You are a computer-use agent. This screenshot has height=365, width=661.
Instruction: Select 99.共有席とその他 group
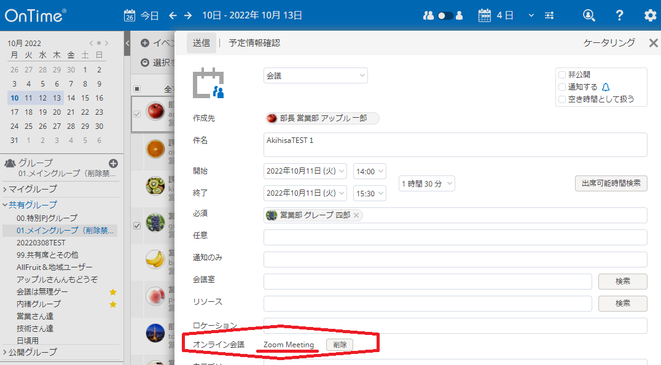coord(47,255)
